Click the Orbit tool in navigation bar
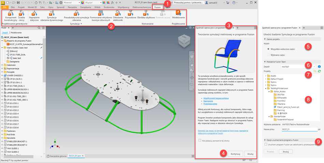Screen dimensions: 324x163 tap(192, 78)
